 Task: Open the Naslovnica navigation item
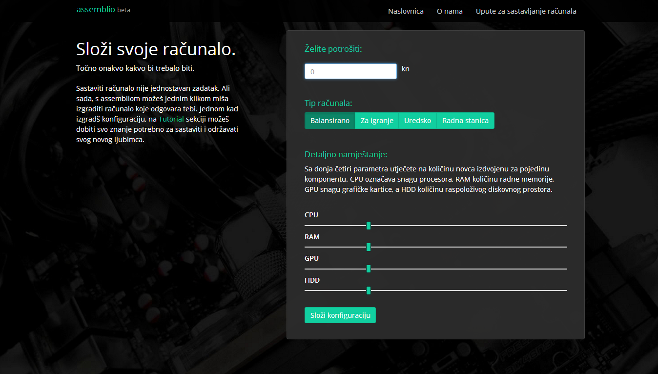pyautogui.click(x=406, y=11)
